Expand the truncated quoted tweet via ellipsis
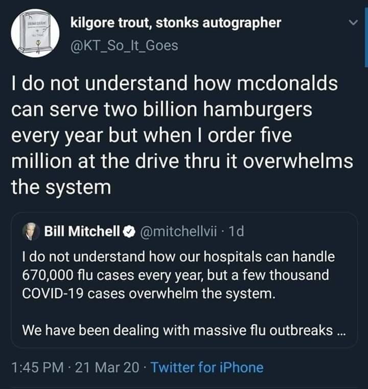368x389 pixels. coord(341,330)
